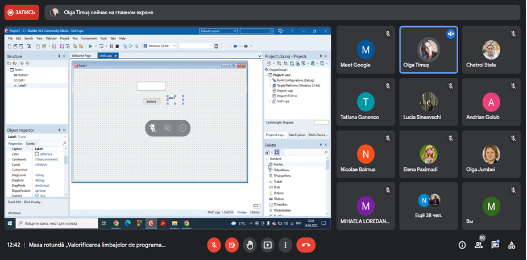The width and height of the screenshot is (527, 260).
Task: Open the chat panel icon
Action: (495, 245)
